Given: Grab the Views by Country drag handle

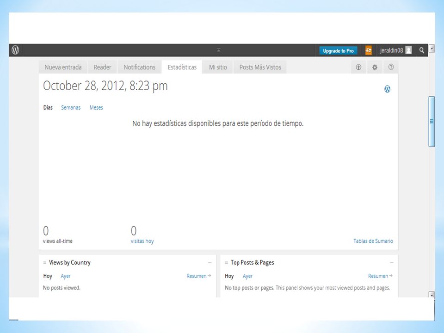Looking at the screenshot, I should coord(45,263).
